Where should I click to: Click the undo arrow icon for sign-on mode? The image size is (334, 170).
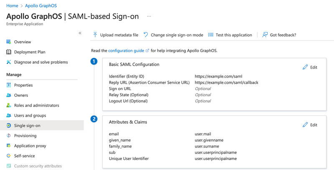coord(146,35)
